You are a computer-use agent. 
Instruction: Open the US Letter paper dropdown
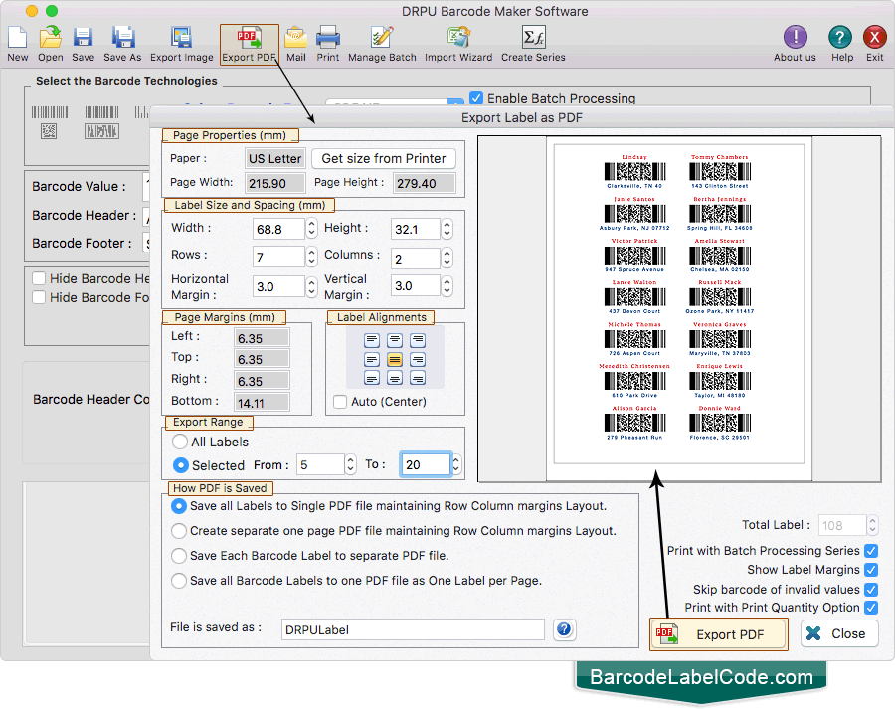click(x=275, y=159)
